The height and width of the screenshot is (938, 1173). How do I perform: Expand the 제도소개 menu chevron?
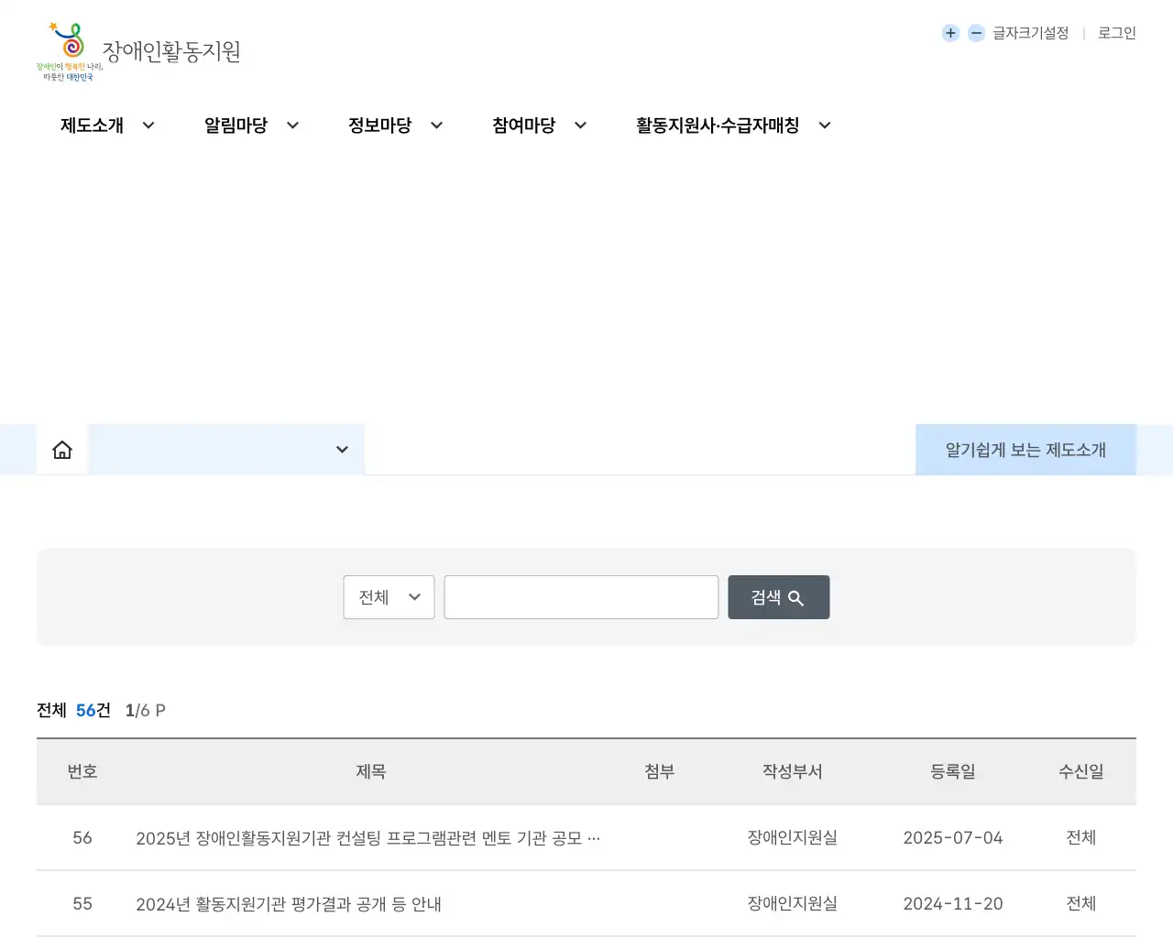[x=148, y=125]
